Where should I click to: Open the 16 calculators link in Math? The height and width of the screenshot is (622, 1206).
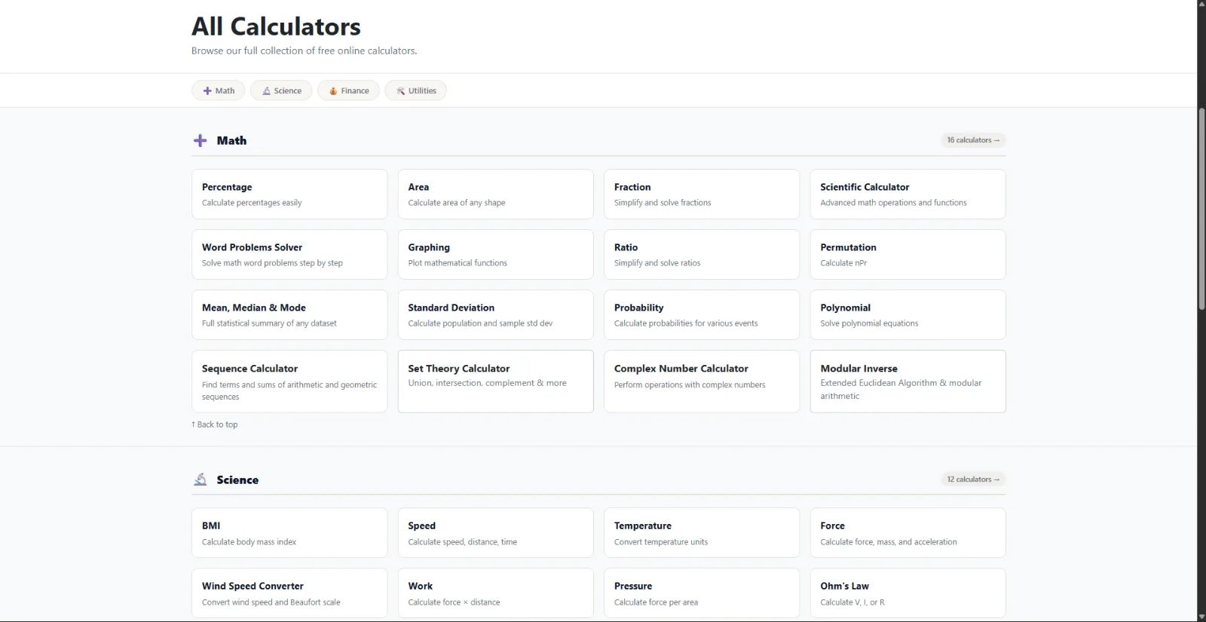tap(973, 140)
